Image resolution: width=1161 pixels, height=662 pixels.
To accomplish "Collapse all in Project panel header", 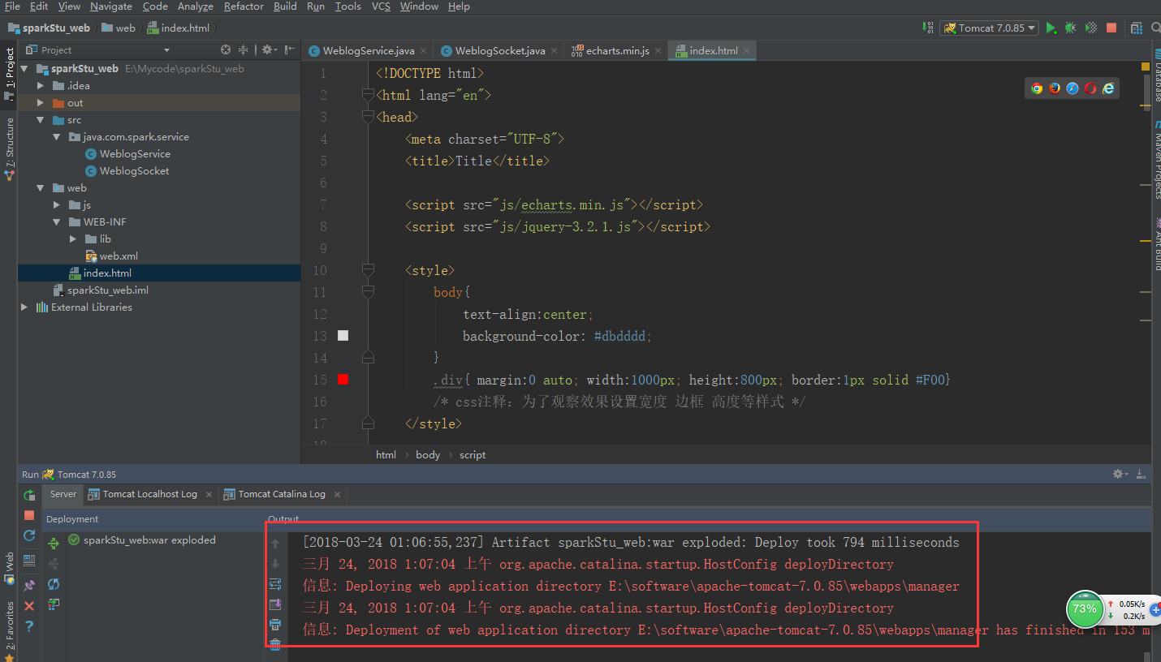I will click(243, 50).
